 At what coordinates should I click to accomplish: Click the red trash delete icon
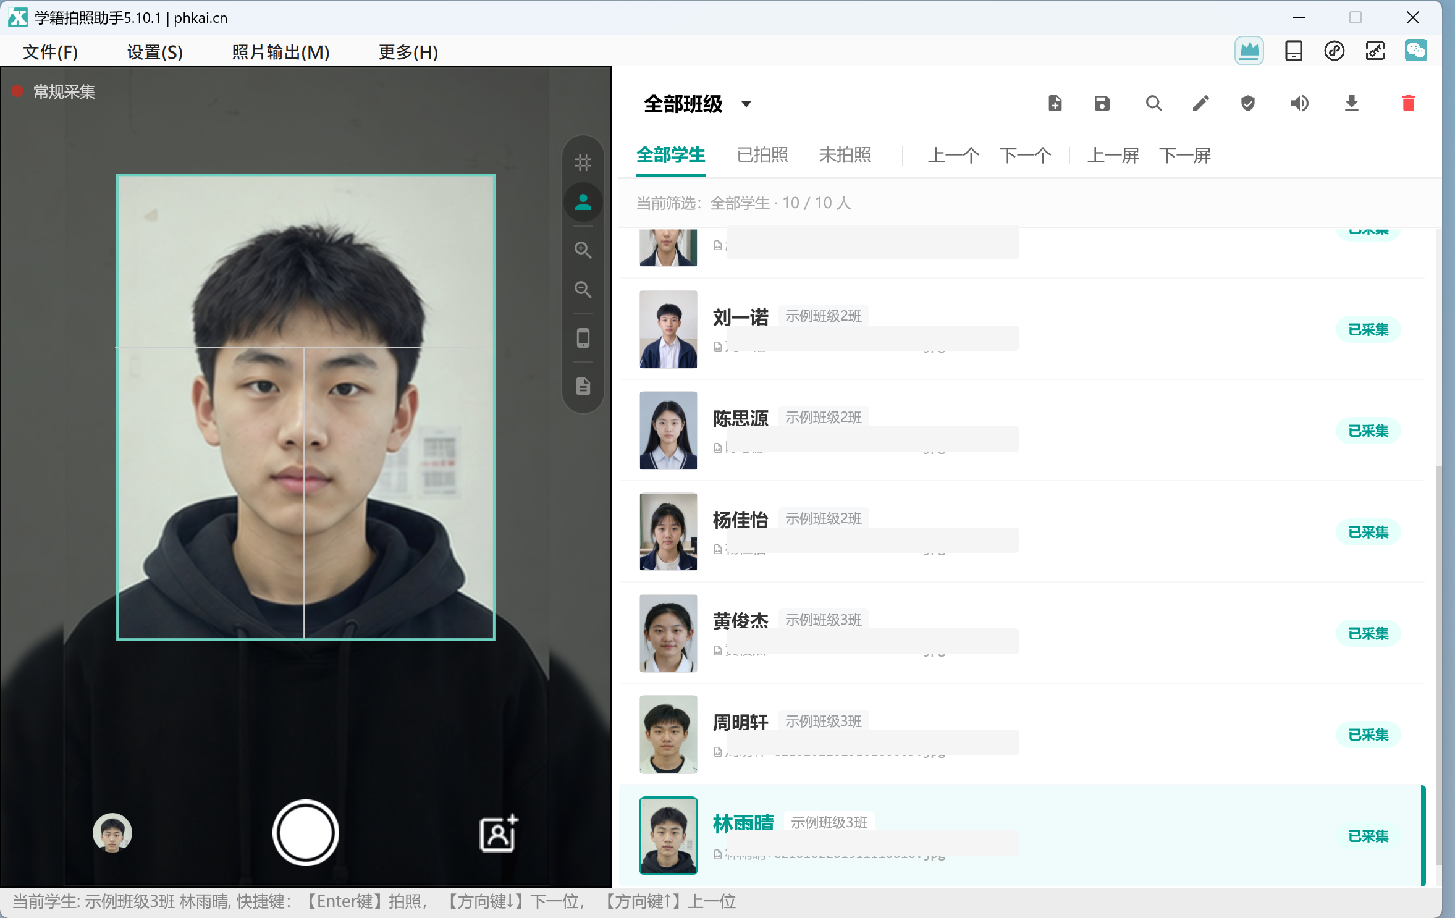pos(1408,103)
